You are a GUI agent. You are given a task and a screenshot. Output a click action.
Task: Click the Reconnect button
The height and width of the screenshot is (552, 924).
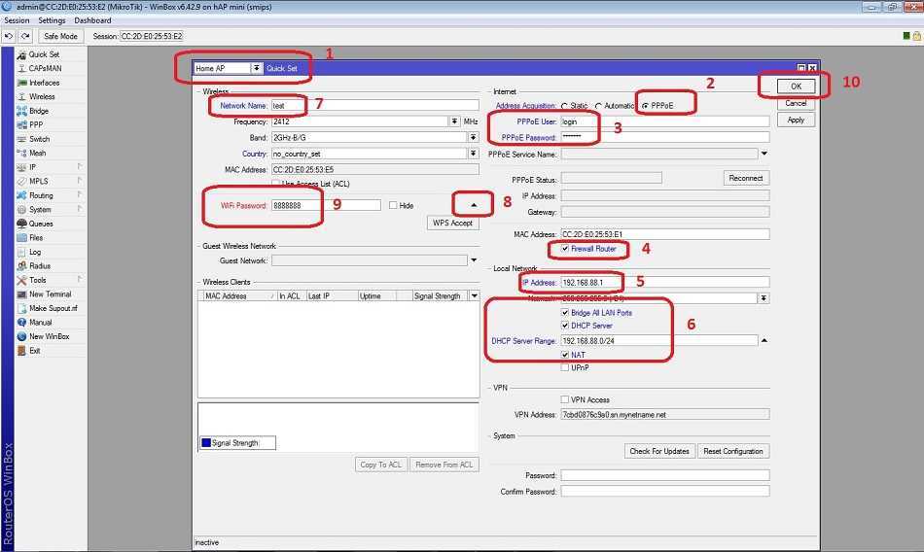pos(746,178)
